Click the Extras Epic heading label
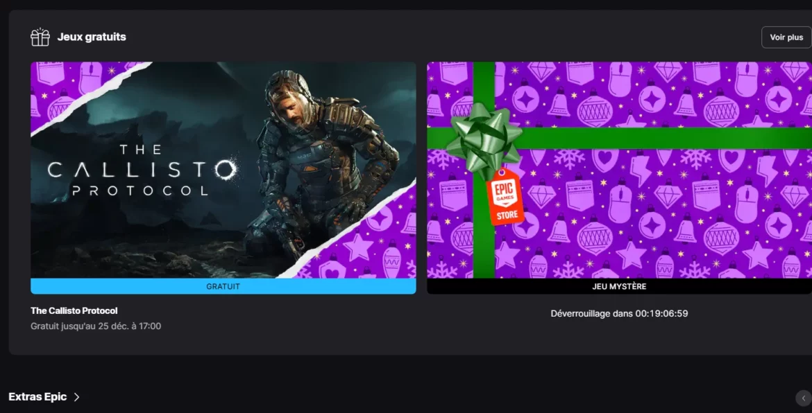The image size is (812, 413). (38, 396)
